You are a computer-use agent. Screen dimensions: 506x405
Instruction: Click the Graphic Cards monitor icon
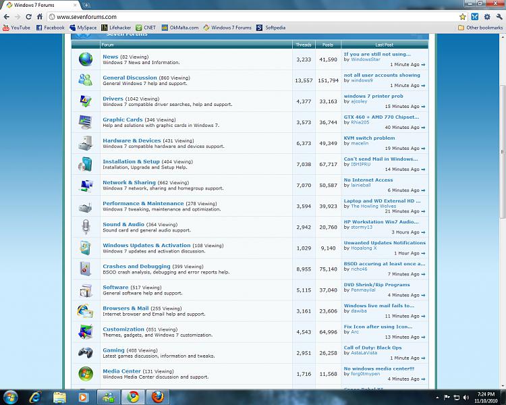[86, 122]
